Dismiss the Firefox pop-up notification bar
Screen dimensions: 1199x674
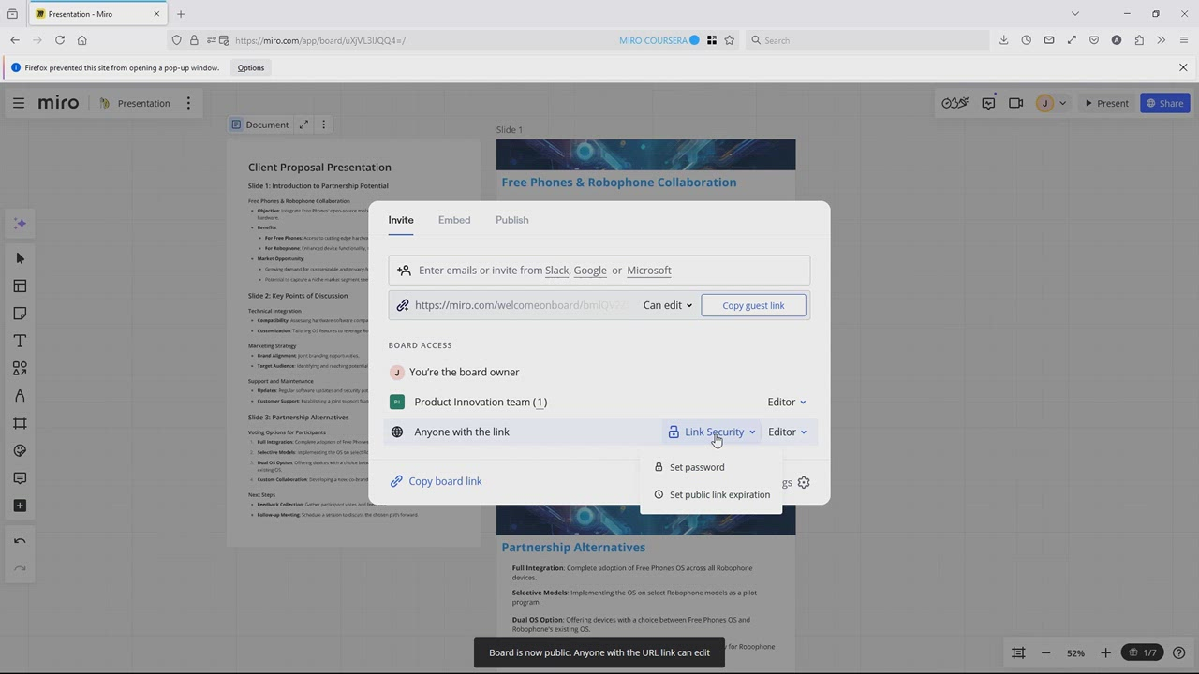tap(1183, 67)
